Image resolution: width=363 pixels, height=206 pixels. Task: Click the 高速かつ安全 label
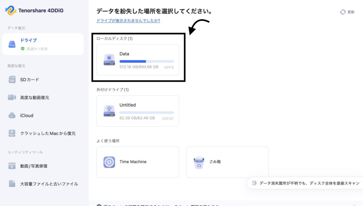pos(37,49)
